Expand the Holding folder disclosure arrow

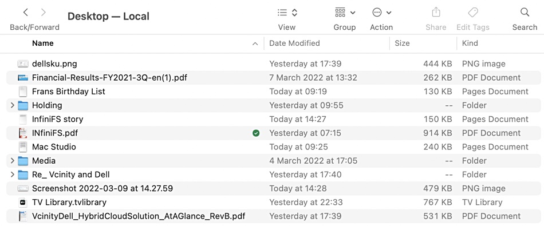click(x=12, y=105)
